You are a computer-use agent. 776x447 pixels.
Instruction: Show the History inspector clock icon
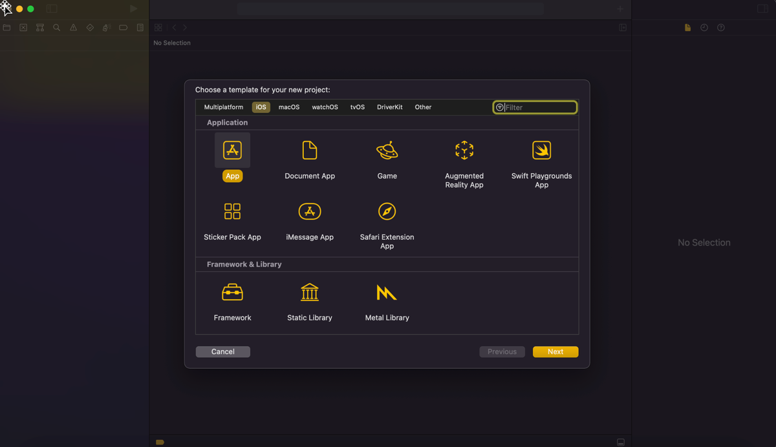704,28
